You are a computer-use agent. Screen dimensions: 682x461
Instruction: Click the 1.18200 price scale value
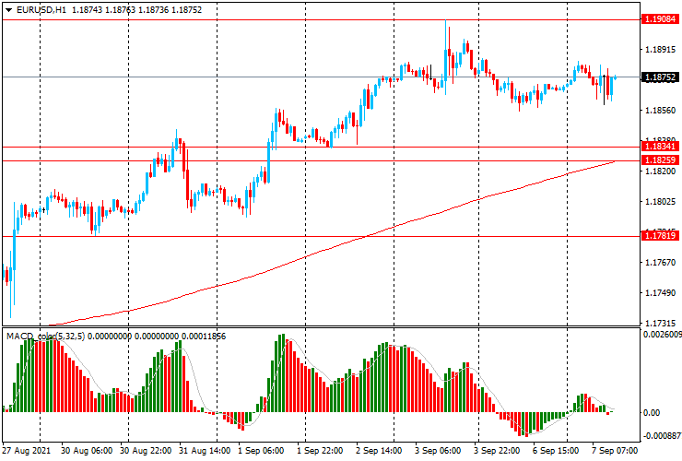click(x=660, y=171)
